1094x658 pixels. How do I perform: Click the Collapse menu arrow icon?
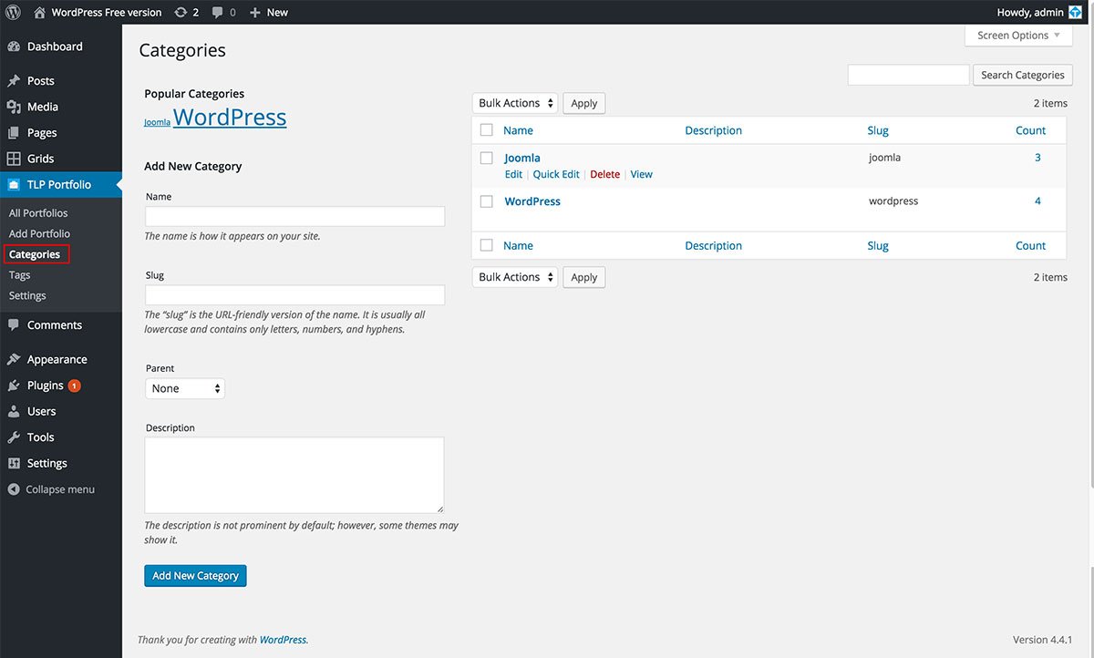pyautogui.click(x=14, y=489)
